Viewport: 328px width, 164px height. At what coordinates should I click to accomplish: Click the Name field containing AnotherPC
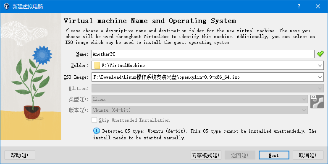tap(203, 54)
